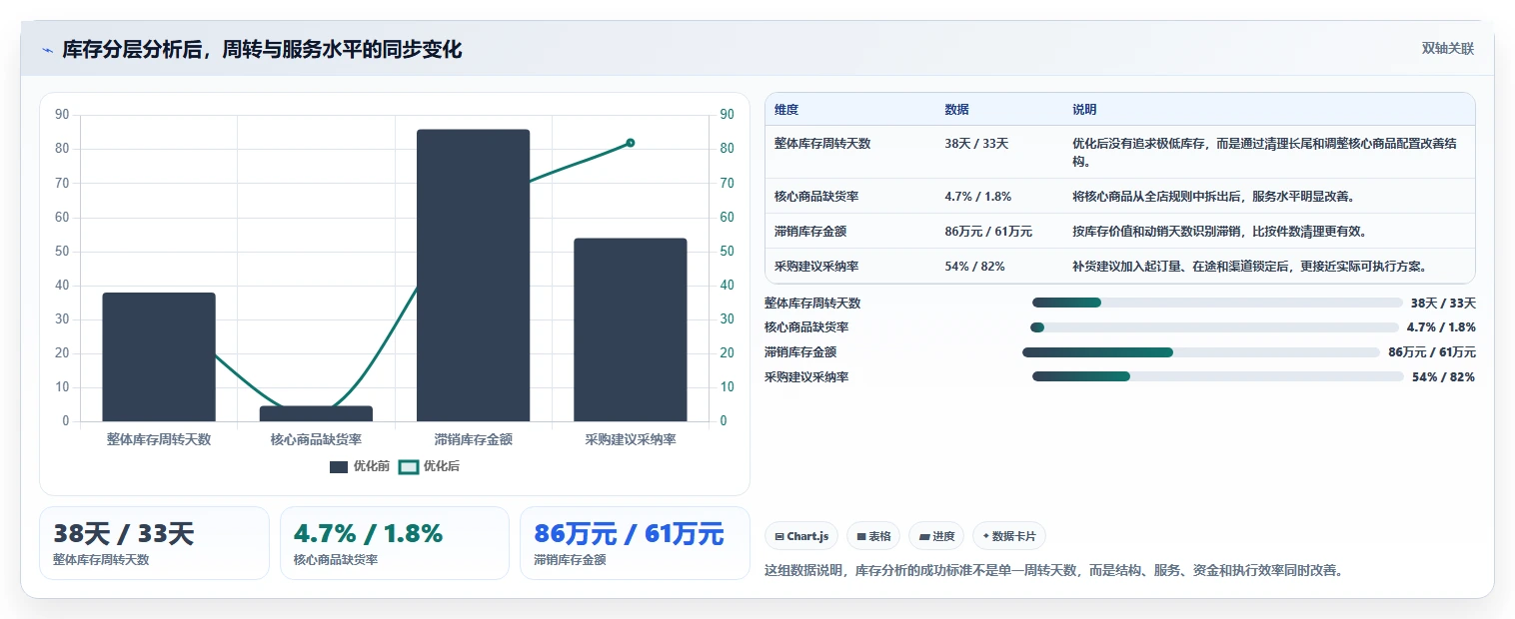This screenshot has height=619, width=1515.
Task: Click the 核心商品缺货率 x-axis label under chart
Action: 316,439
